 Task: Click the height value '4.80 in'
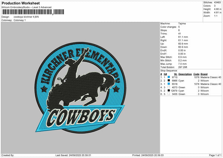coord(217,9)
